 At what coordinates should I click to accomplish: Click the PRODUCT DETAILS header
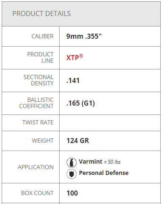pos(42,13)
